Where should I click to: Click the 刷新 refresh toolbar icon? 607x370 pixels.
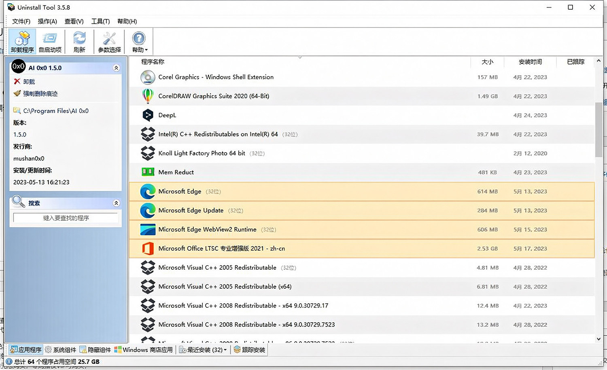(79, 41)
